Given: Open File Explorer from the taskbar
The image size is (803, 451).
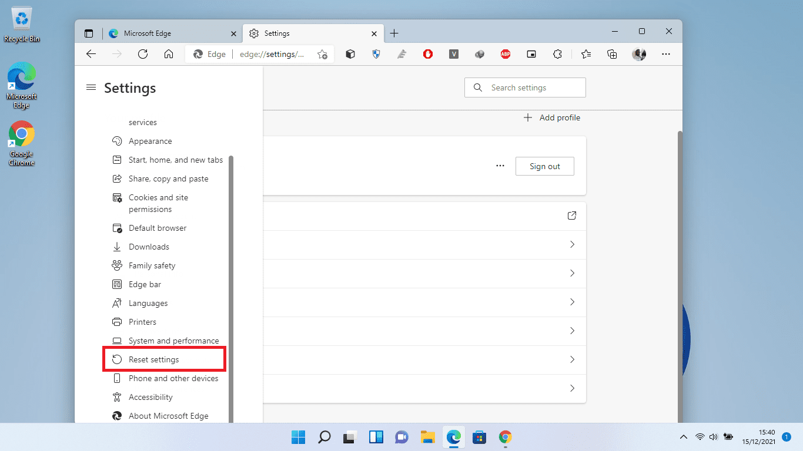Looking at the screenshot, I should (x=427, y=437).
